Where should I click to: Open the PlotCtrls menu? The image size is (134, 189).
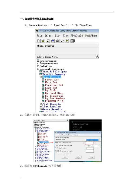point(76,36)
